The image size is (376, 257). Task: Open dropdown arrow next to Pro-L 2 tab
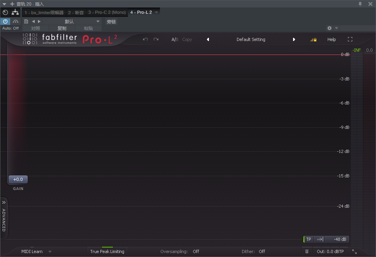tap(156, 13)
